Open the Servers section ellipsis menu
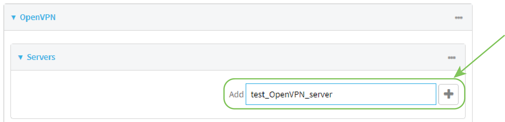The width and height of the screenshot is (505, 122). click(452, 58)
